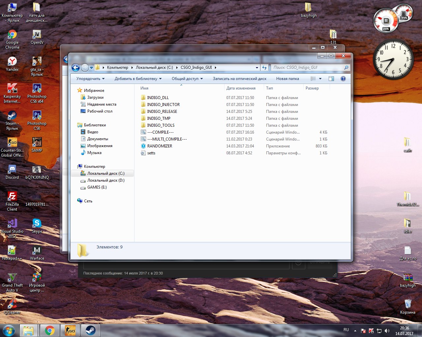Expand the Общий доступ dropdown
The image size is (422, 337).
pyautogui.click(x=187, y=79)
